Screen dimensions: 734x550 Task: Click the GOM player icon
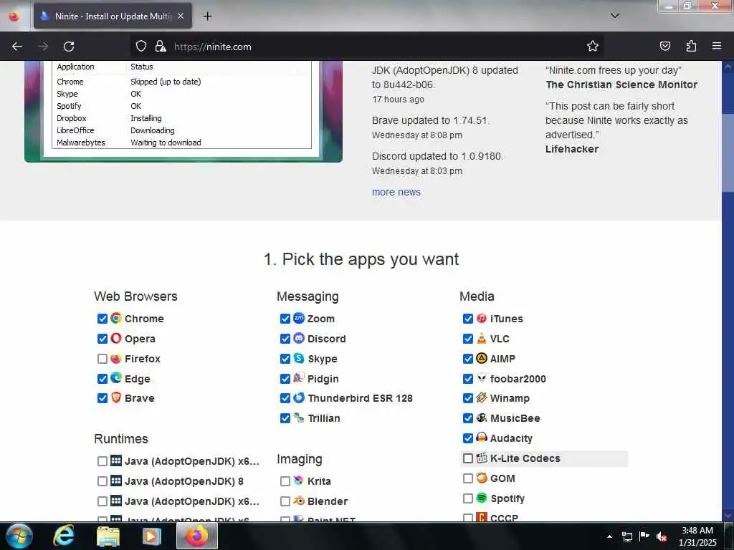tap(481, 478)
